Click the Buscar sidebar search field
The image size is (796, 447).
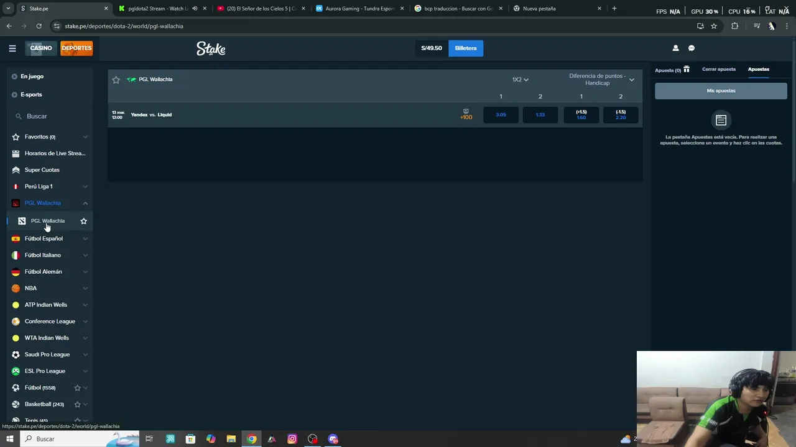pos(50,116)
